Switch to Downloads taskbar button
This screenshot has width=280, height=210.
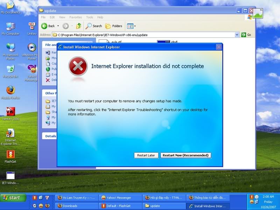77,206
